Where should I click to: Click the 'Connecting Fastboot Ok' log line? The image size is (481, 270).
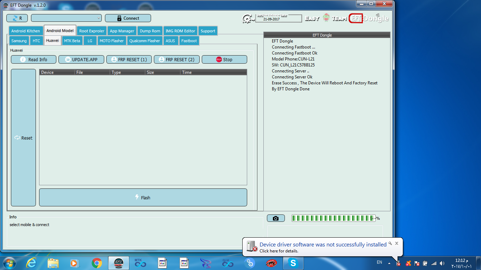(x=294, y=53)
